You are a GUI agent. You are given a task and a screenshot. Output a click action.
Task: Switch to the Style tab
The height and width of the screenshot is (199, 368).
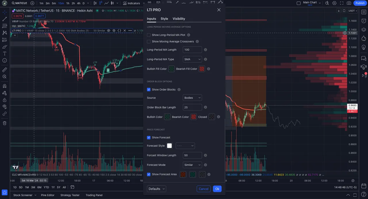click(164, 19)
